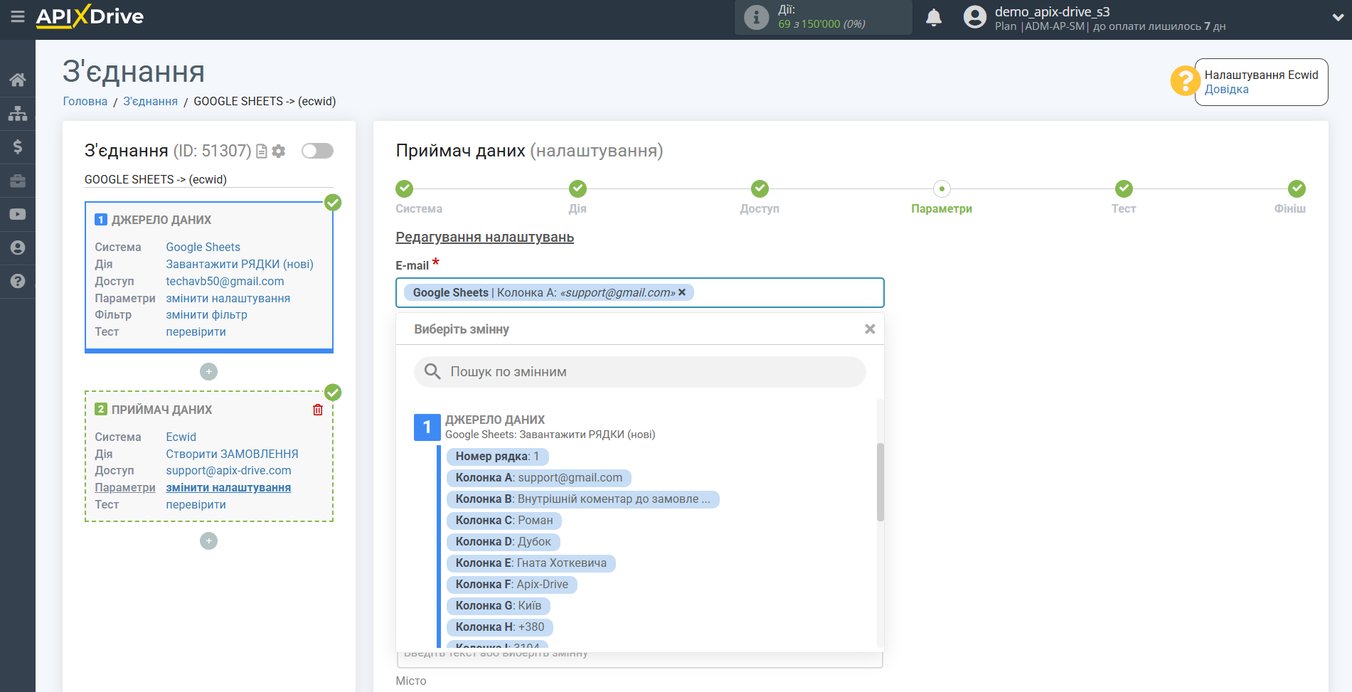Click Завантажити РЯДКИ (нові) action link
This screenshot has height=692, width=1352.
[x=240, y=264]
